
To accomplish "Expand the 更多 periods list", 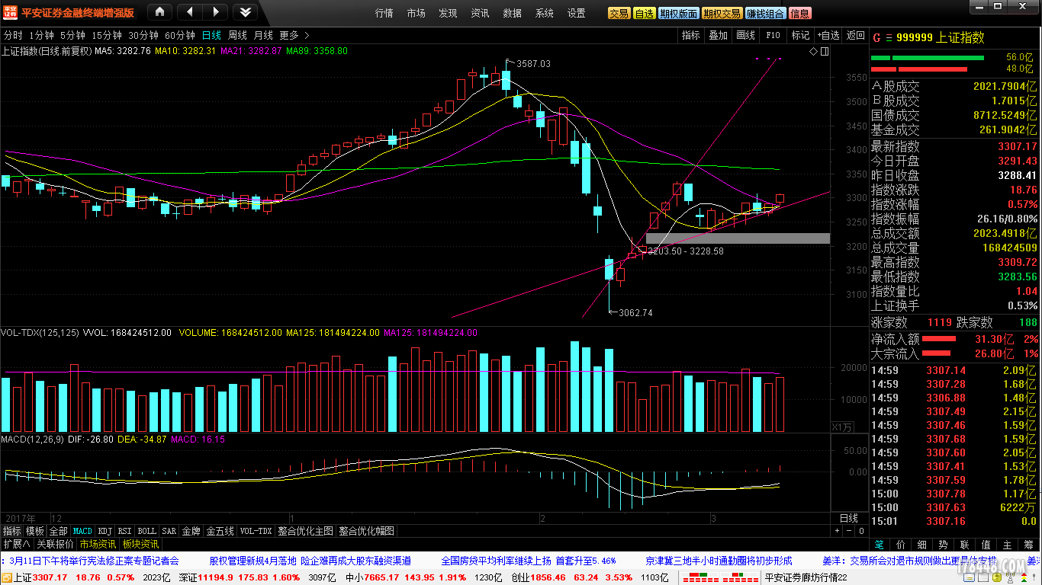I will [294, 35].
